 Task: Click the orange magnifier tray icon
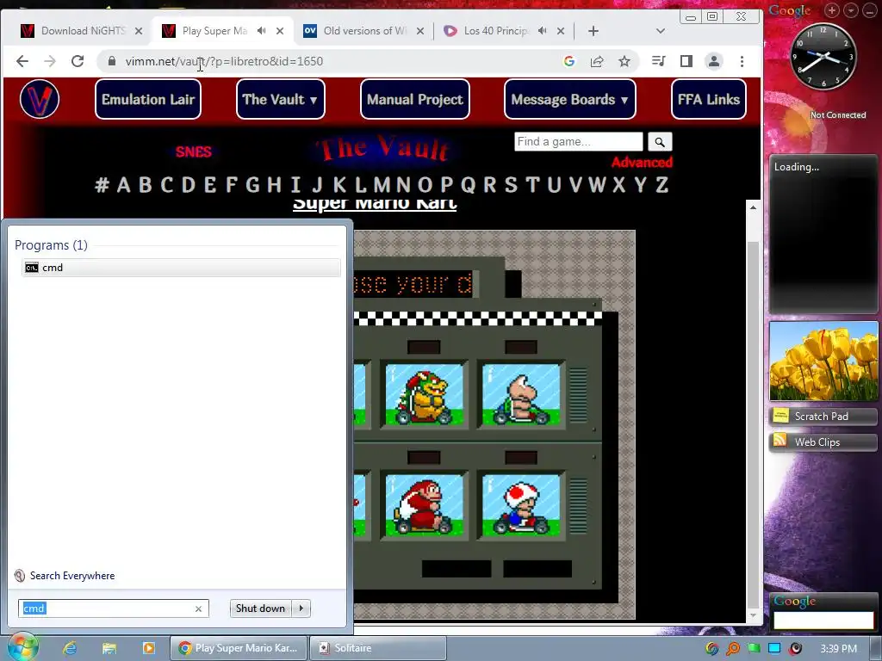pos(733,649)
